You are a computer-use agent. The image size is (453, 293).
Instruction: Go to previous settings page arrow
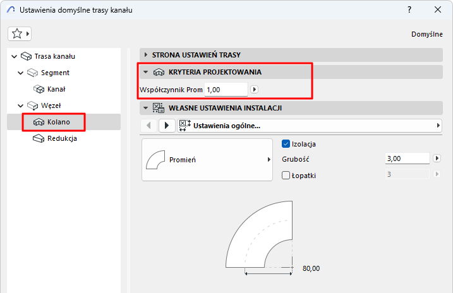pos(148,126)
